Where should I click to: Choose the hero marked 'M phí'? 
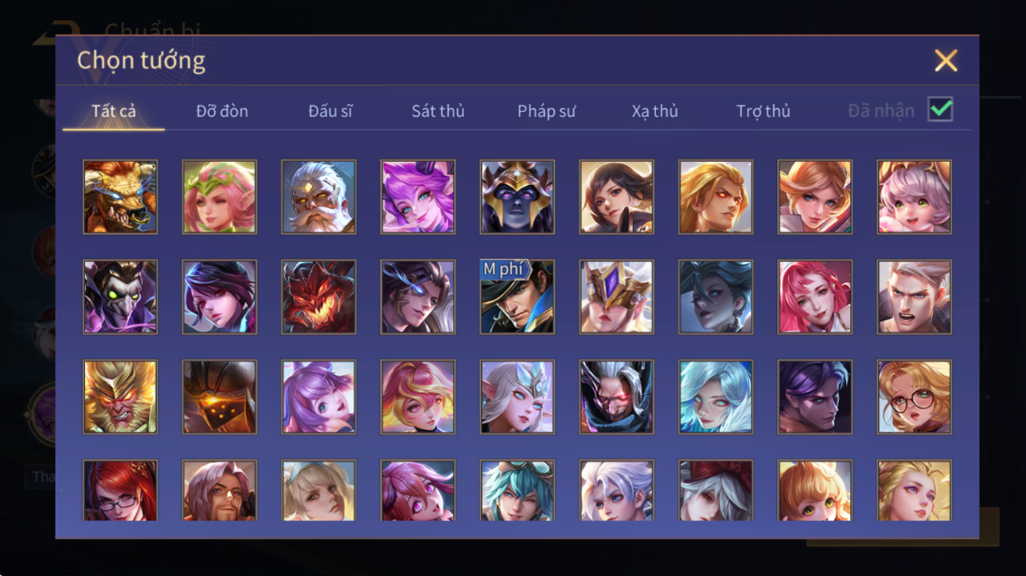coord(517,297)
